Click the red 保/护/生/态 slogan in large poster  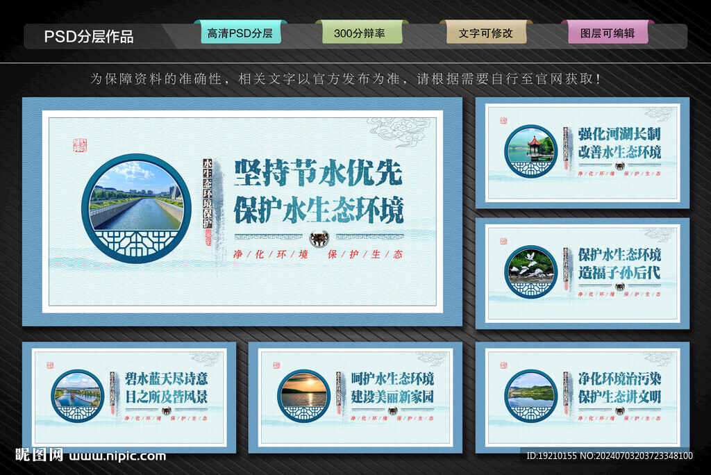point(365,254)
